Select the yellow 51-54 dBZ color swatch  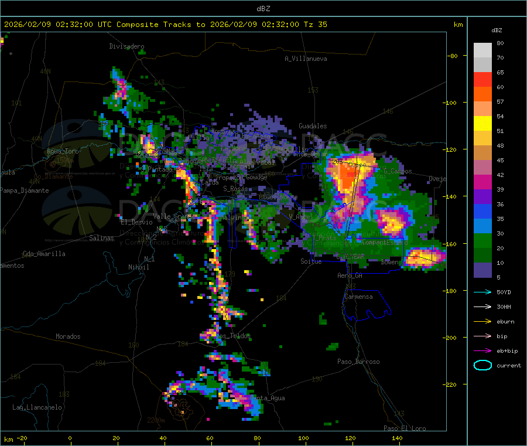point(482,124)
